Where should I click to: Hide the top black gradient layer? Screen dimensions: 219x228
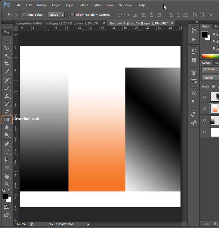pyautogui.click(x=205, y=97)
